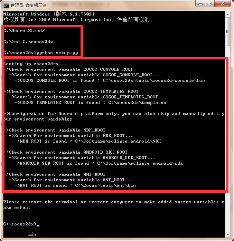Click the Microsoft Windows version header line

(49, 14)
